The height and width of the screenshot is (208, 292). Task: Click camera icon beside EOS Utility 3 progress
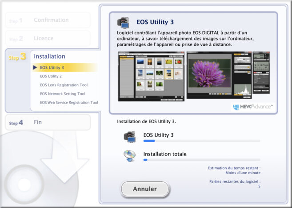pos(130,137)
